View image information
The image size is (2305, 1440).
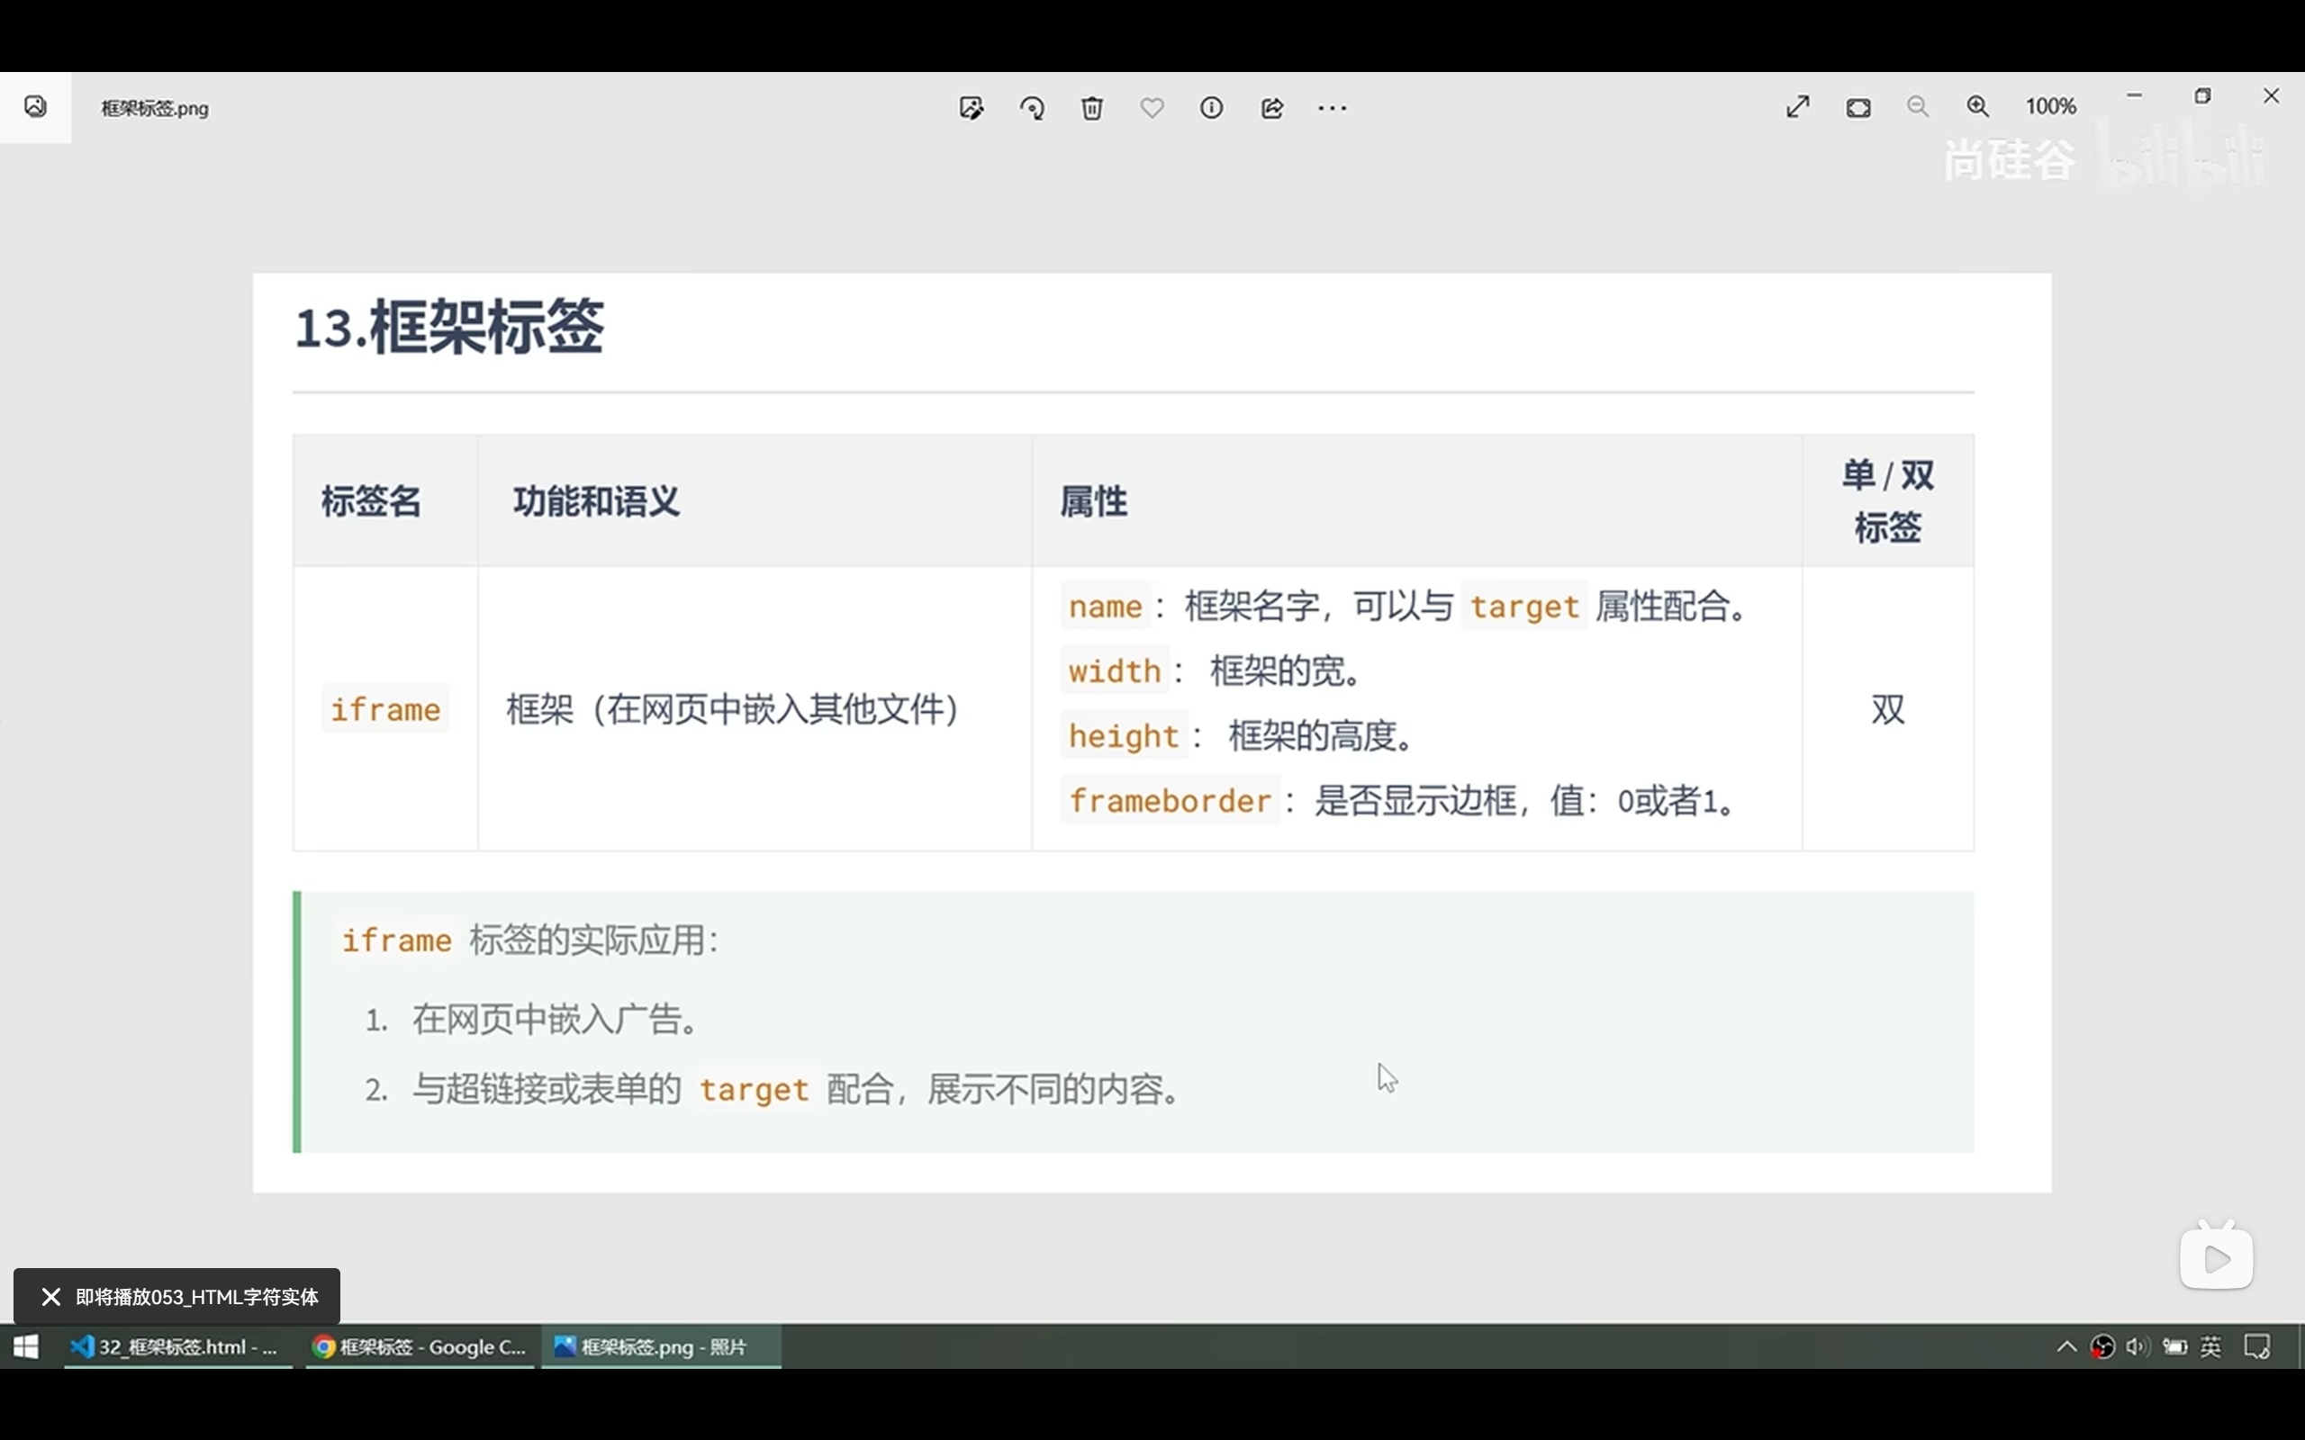click(1212, 108)
